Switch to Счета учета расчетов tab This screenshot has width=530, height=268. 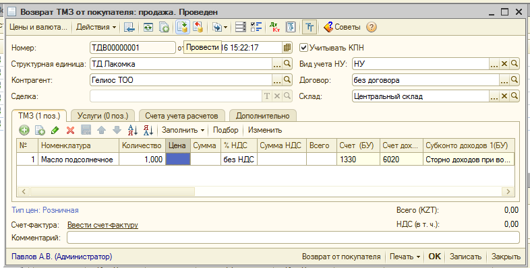(181, 116)
